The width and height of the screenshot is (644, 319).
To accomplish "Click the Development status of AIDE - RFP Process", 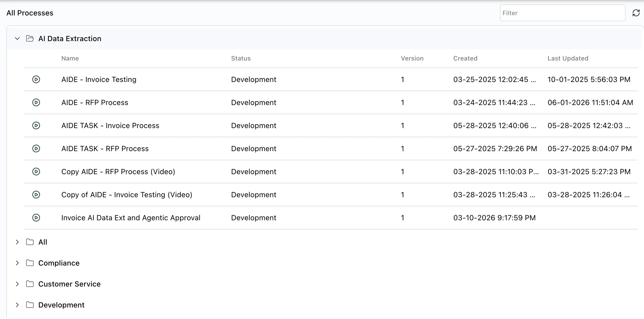I will [254, 102].
